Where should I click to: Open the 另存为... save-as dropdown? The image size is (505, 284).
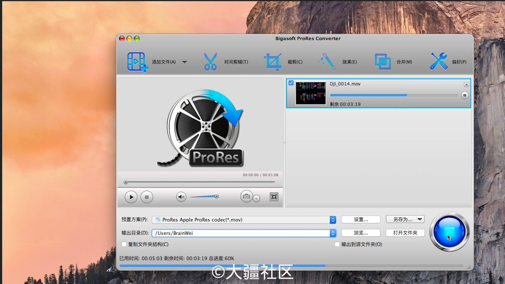(405, 219)
